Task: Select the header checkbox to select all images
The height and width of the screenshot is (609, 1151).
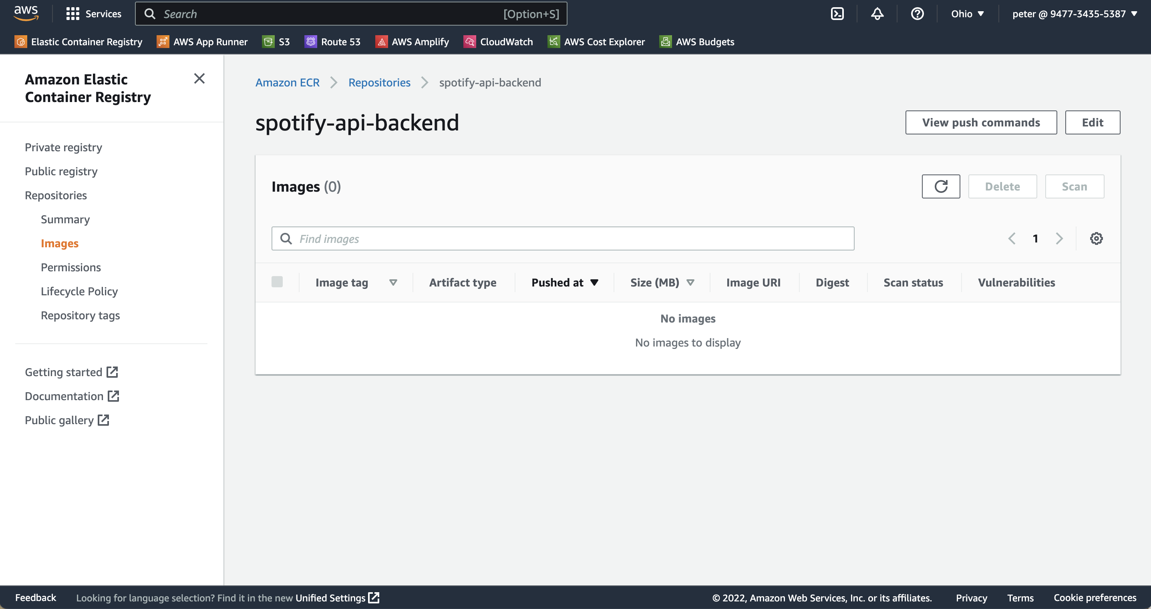Action: pyautogui.click(x=277, y=282)
